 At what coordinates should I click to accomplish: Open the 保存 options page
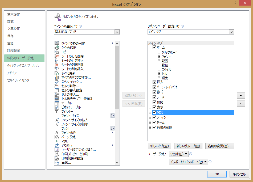[x=10, y=36]
